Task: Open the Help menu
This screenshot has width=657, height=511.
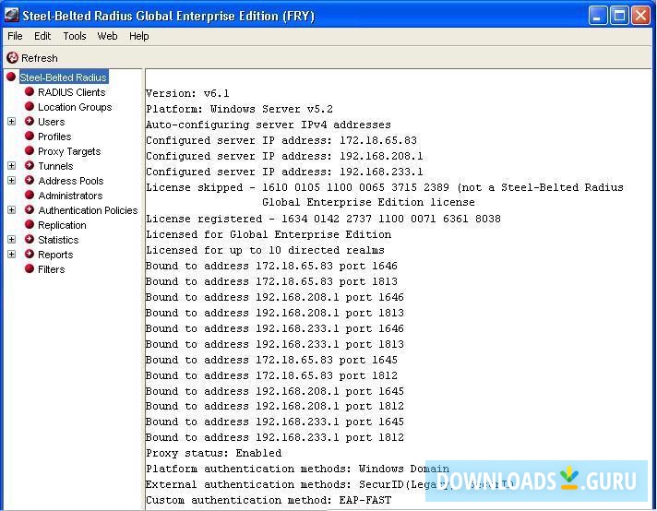Action: click(138, 36)
